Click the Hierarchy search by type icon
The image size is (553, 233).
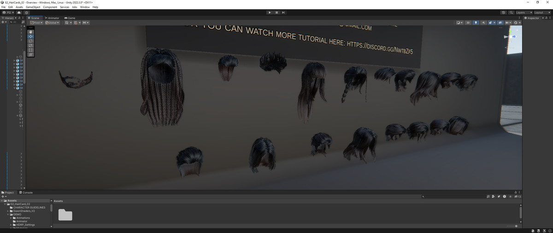(x=23, y=22)
